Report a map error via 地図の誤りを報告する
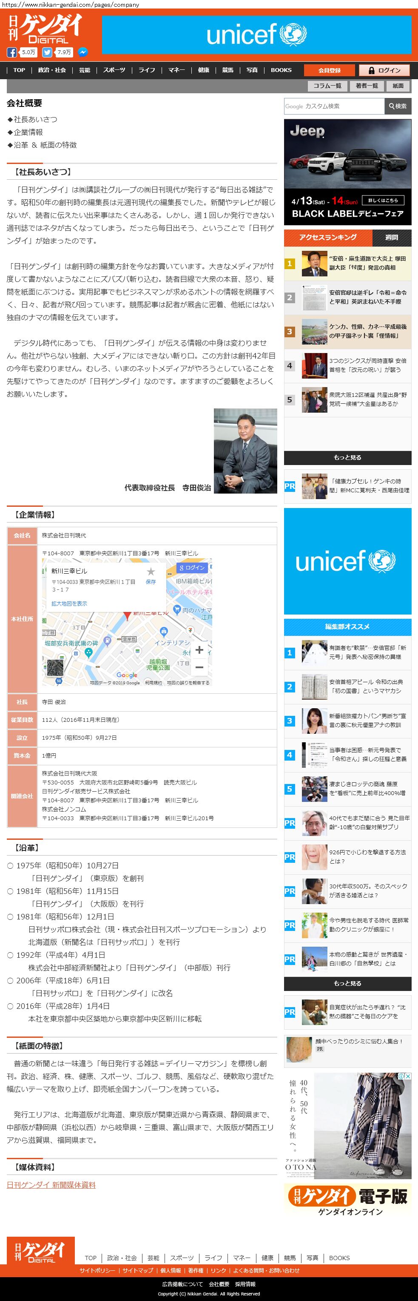Screen dimensions: 418x1301 tap(188, 683)
